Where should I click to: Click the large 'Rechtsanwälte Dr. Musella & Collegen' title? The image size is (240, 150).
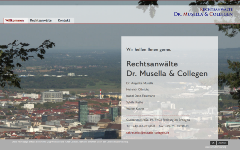[167, 68]
